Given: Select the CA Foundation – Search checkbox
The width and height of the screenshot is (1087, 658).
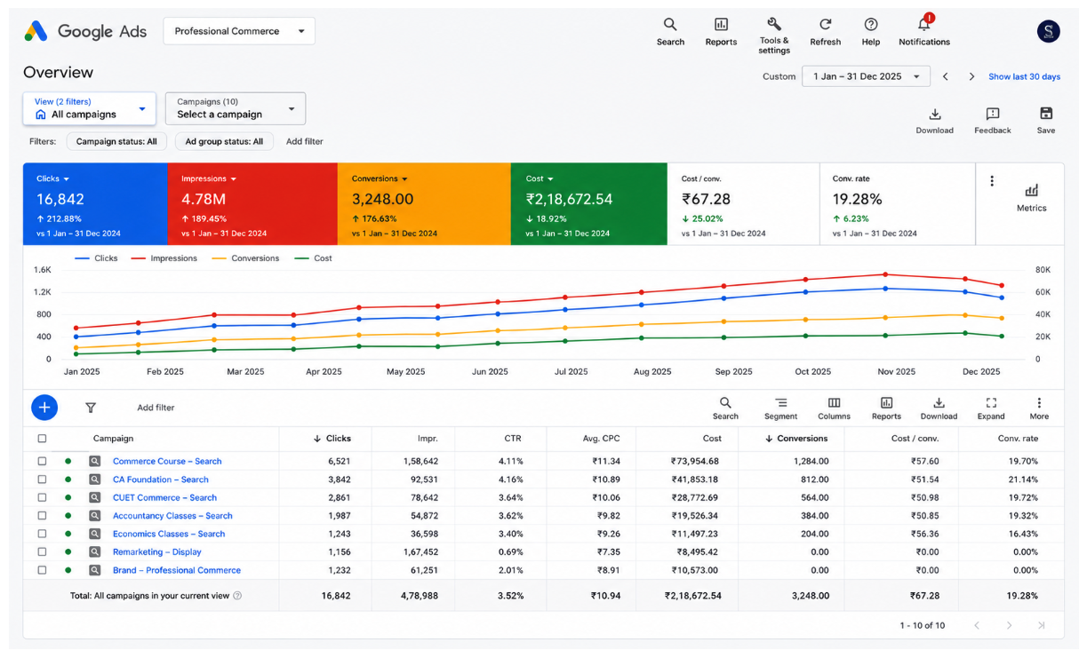Looking at the screenshot, I should pyautogui.click(x=42, y=480).
